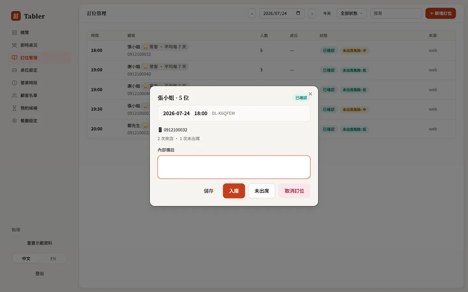
Task: Go to previous day arrow
Action: 252,13
